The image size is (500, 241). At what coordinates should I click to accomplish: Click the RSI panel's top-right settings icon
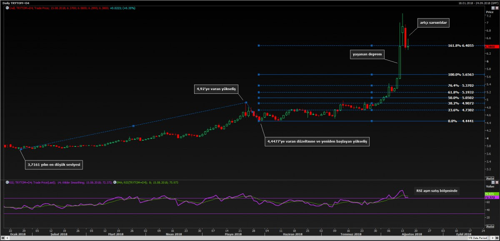pos(492,183)
